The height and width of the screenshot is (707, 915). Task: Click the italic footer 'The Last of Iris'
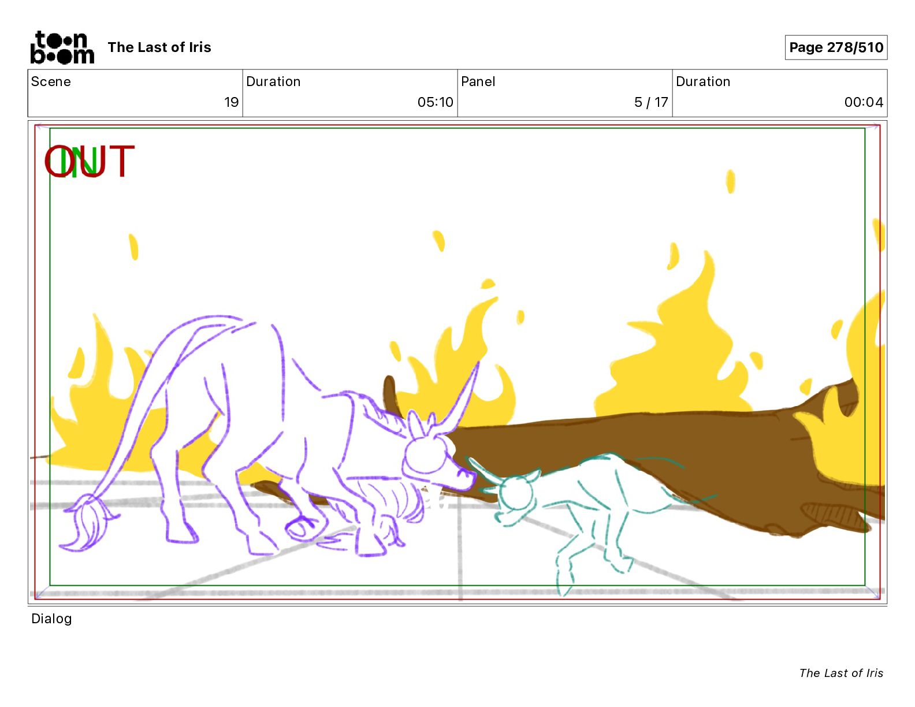point(841,673)
